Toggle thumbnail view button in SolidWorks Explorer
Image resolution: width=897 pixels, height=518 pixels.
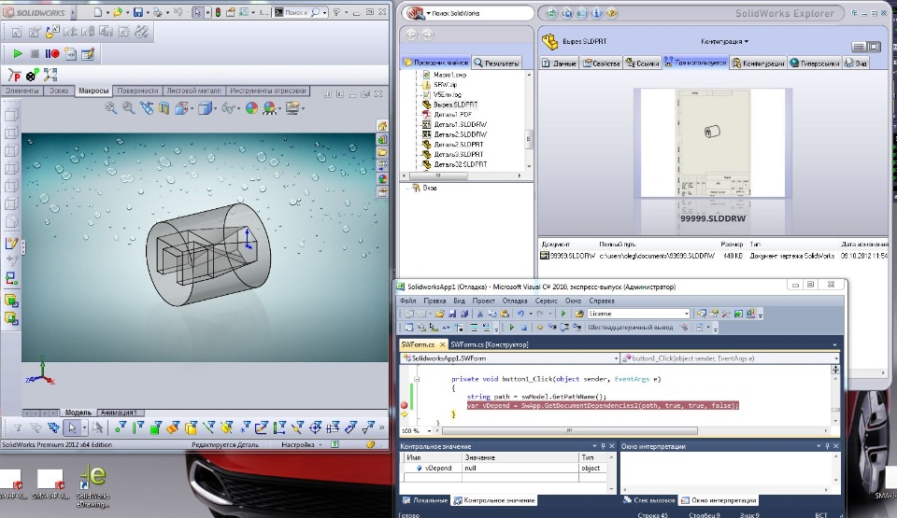(x=874, y=47)
